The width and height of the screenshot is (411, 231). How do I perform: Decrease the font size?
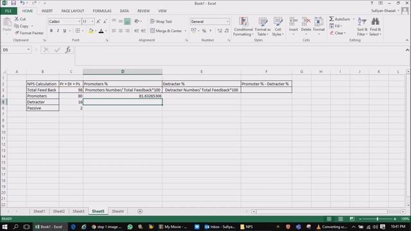click(105, 21)
